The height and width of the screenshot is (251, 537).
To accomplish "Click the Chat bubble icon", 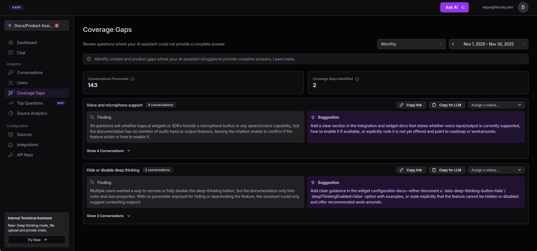I will (11, 53).
